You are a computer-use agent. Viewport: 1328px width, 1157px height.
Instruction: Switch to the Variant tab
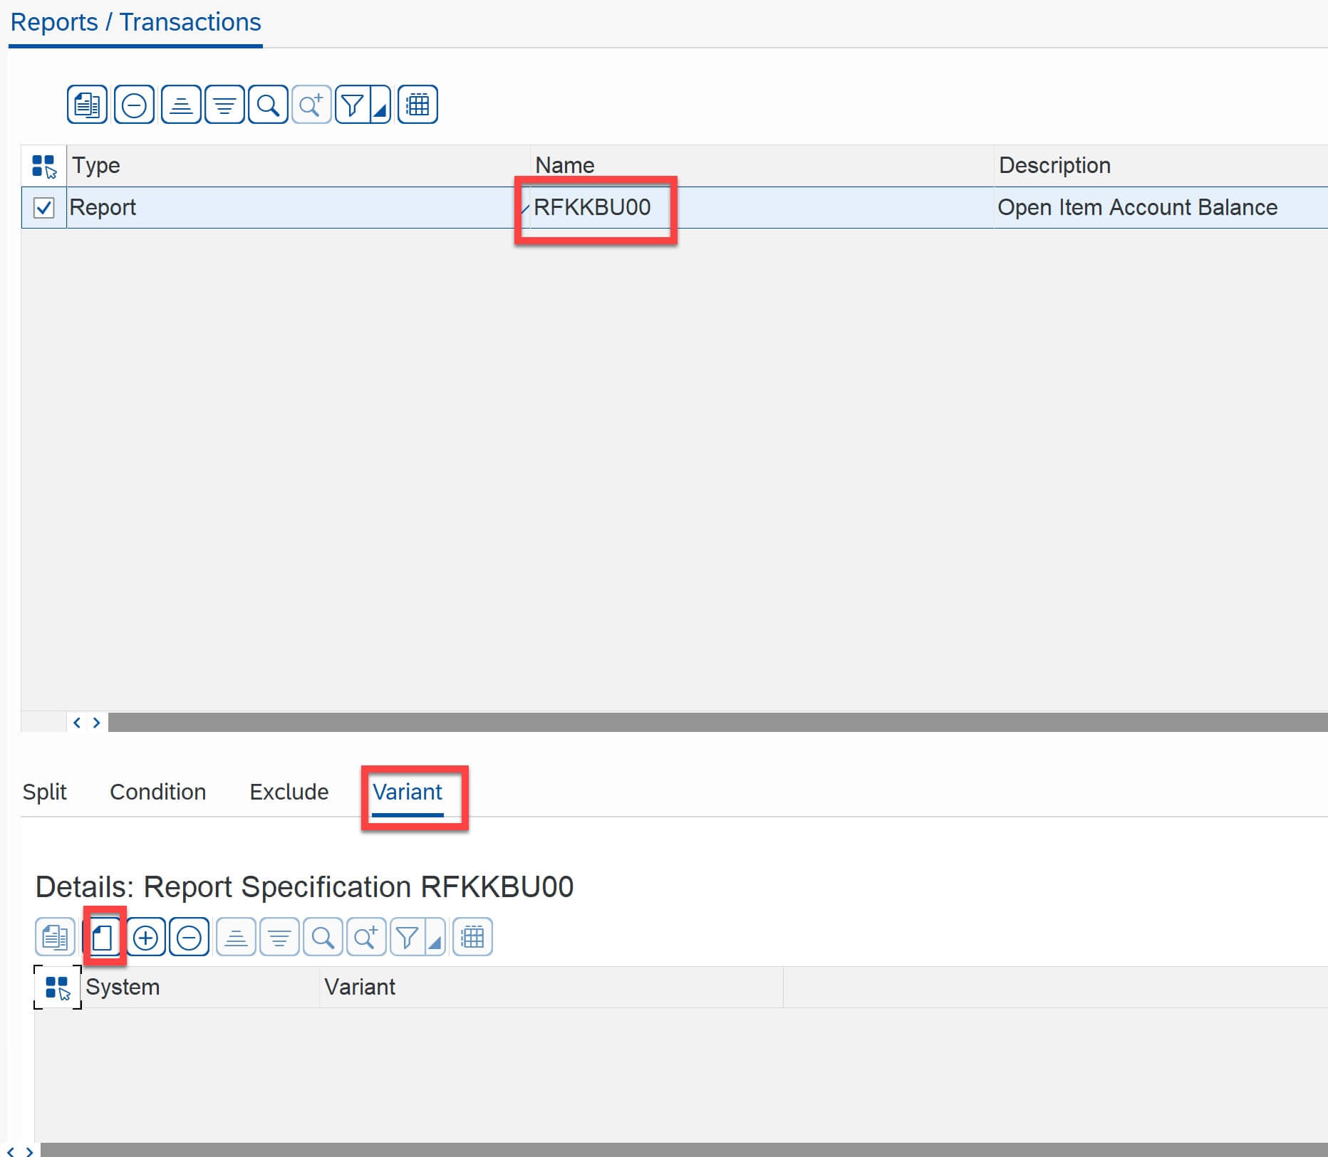coord(407,792)
